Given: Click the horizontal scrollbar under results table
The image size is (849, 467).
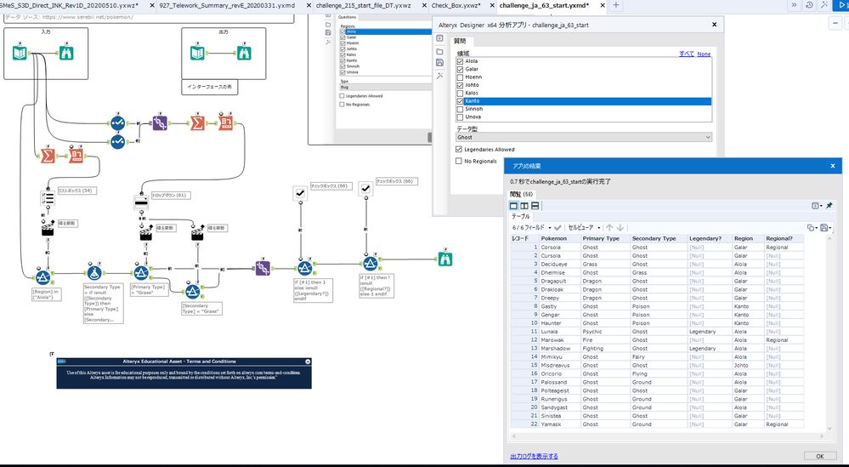Looking at the screenshot, I should point(667,436).
